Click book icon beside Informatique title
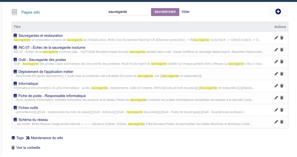 point(15,83)
